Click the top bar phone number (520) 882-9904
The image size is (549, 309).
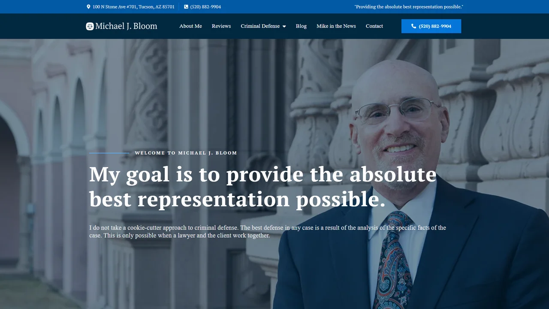point(205,7)
